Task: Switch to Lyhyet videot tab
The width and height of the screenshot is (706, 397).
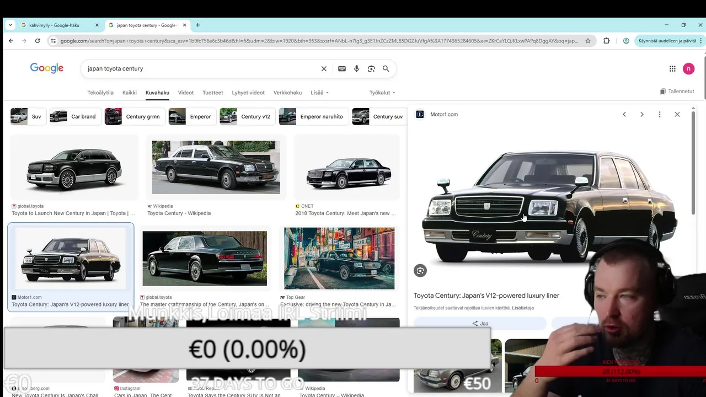Action: point(248,93)
